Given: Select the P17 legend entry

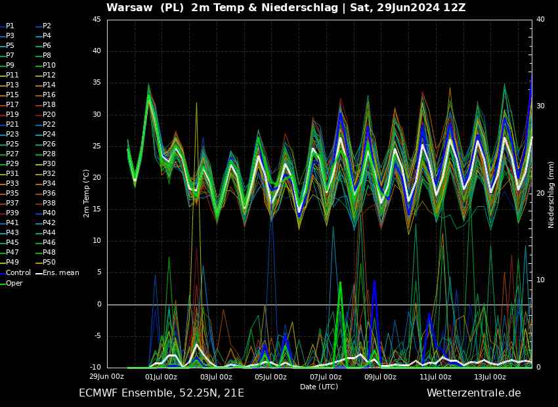Looking at the screenshot, I should (12, 104).
